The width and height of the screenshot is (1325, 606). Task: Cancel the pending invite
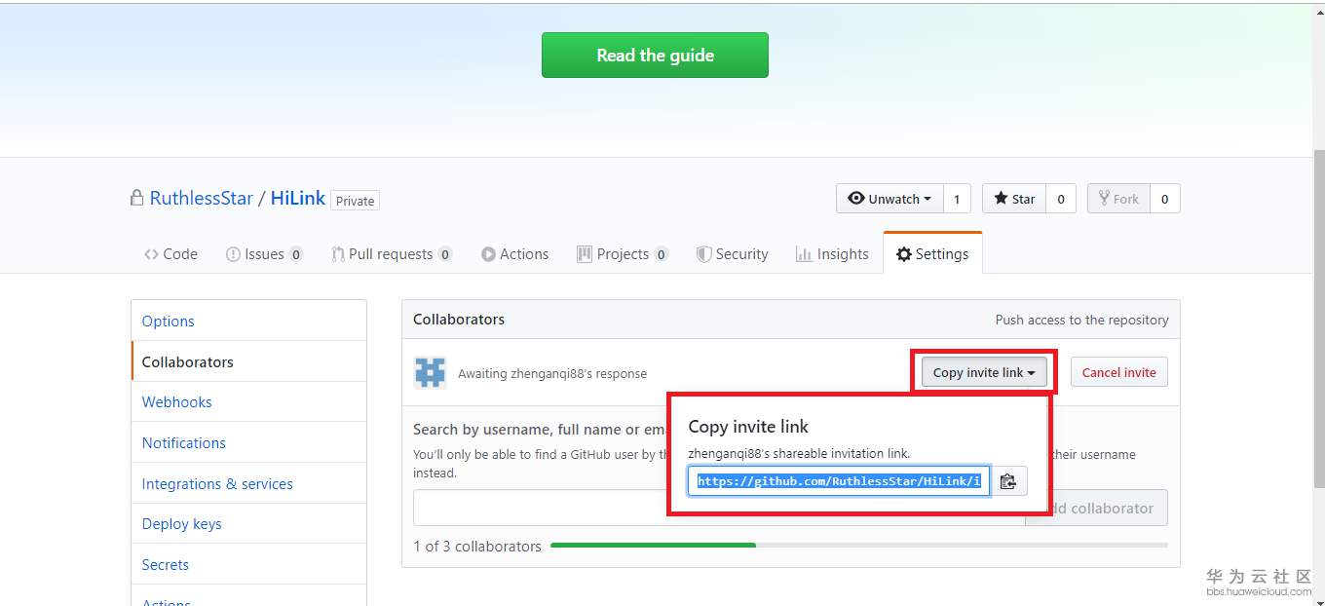click(1118, 372)
